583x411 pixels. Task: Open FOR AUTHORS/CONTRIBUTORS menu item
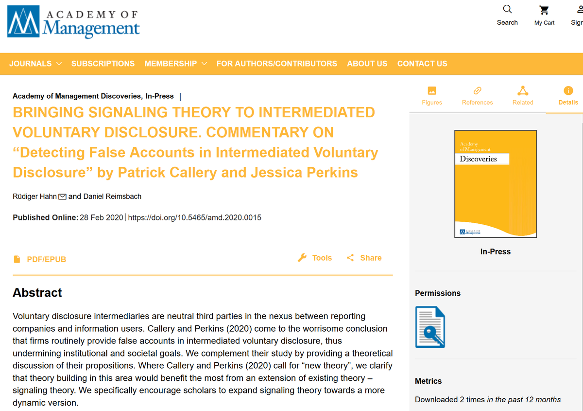pos(276,64)
